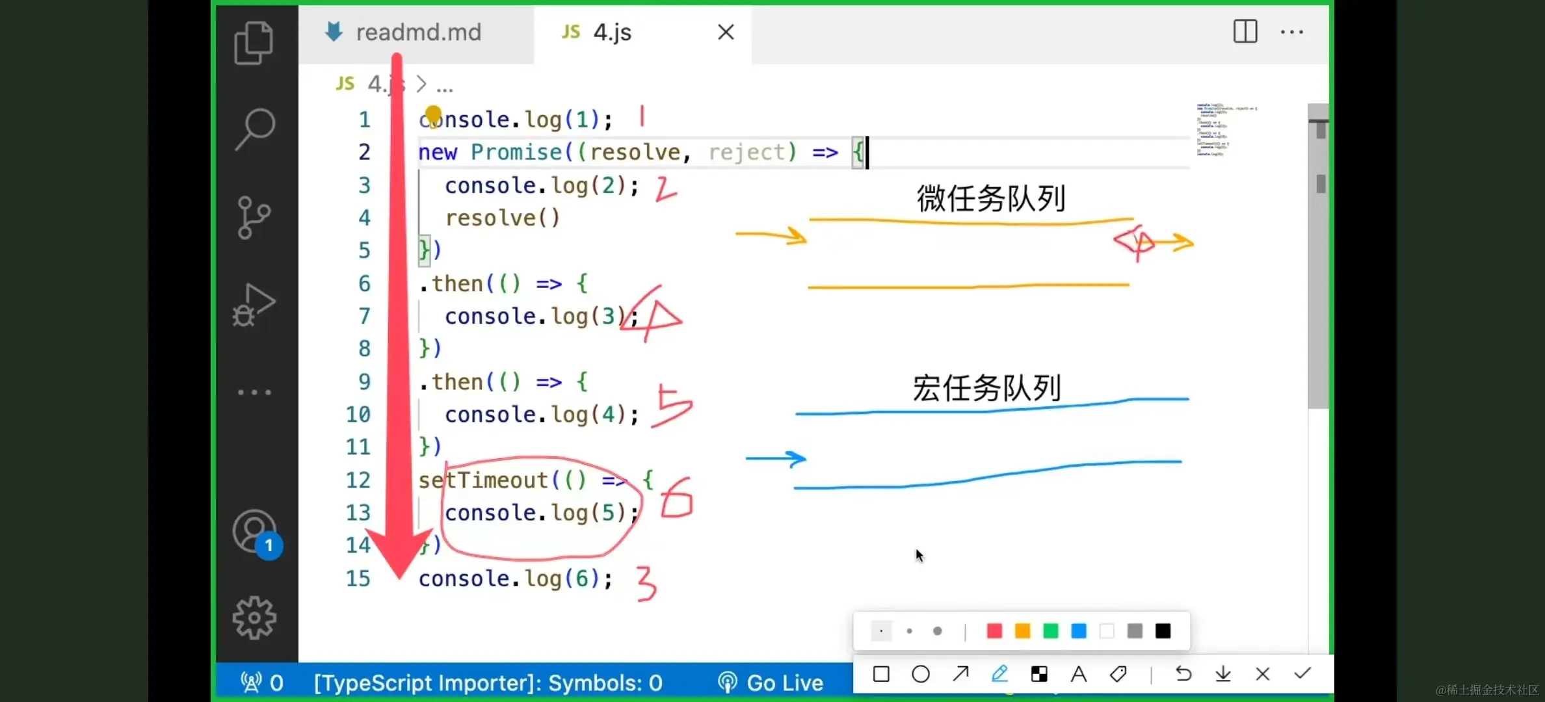The image size is (1545, 702).
Task: Open the editor more actions ellipsis
Action: pos(1291,32)
